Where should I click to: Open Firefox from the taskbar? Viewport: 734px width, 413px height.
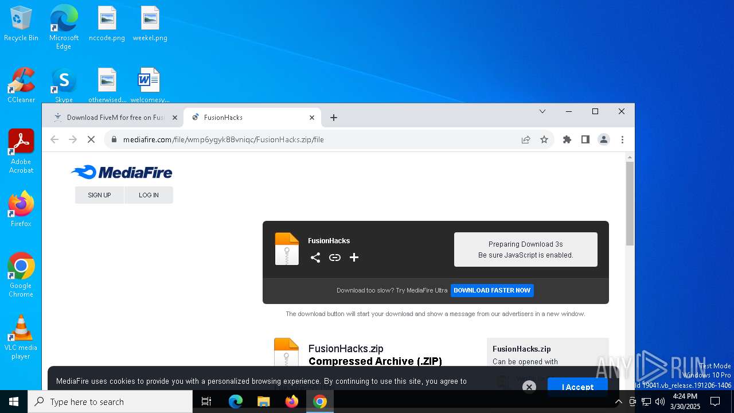[292, 402]
